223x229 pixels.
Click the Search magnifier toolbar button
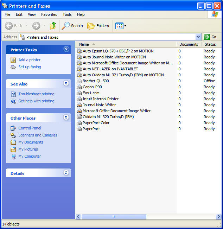72,26
